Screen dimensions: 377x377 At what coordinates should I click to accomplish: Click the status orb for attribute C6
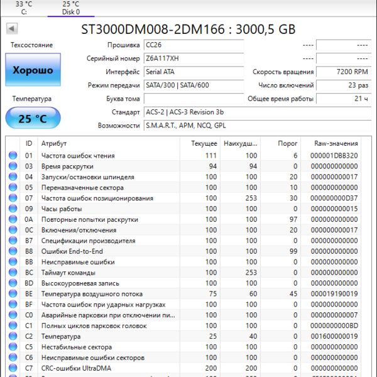click(x=13, y=358)
